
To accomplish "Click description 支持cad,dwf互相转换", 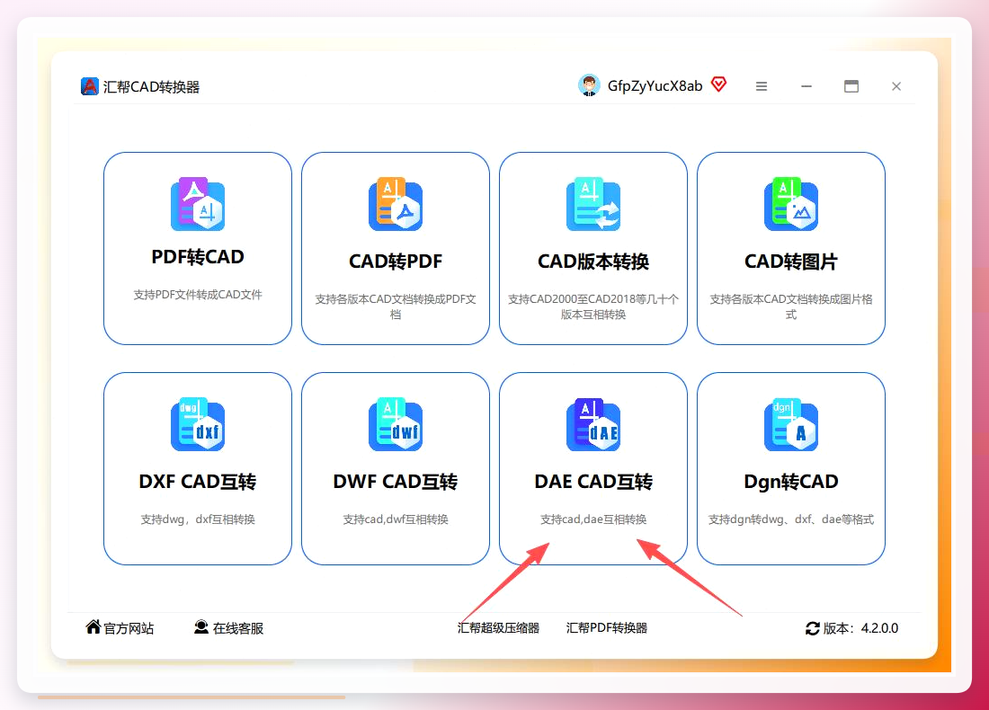I will tap(396, 519).
